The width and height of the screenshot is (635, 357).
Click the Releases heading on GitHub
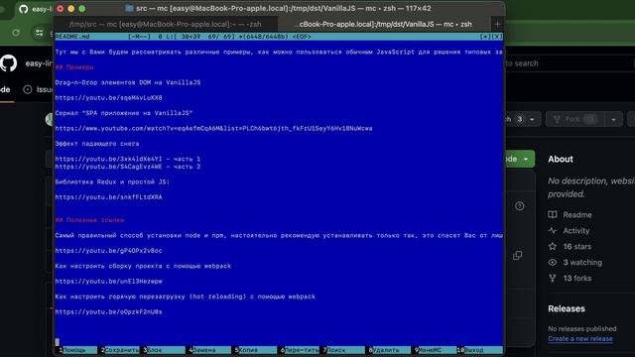567,308
